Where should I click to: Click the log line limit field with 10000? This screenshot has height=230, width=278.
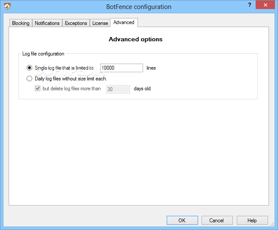122,68
